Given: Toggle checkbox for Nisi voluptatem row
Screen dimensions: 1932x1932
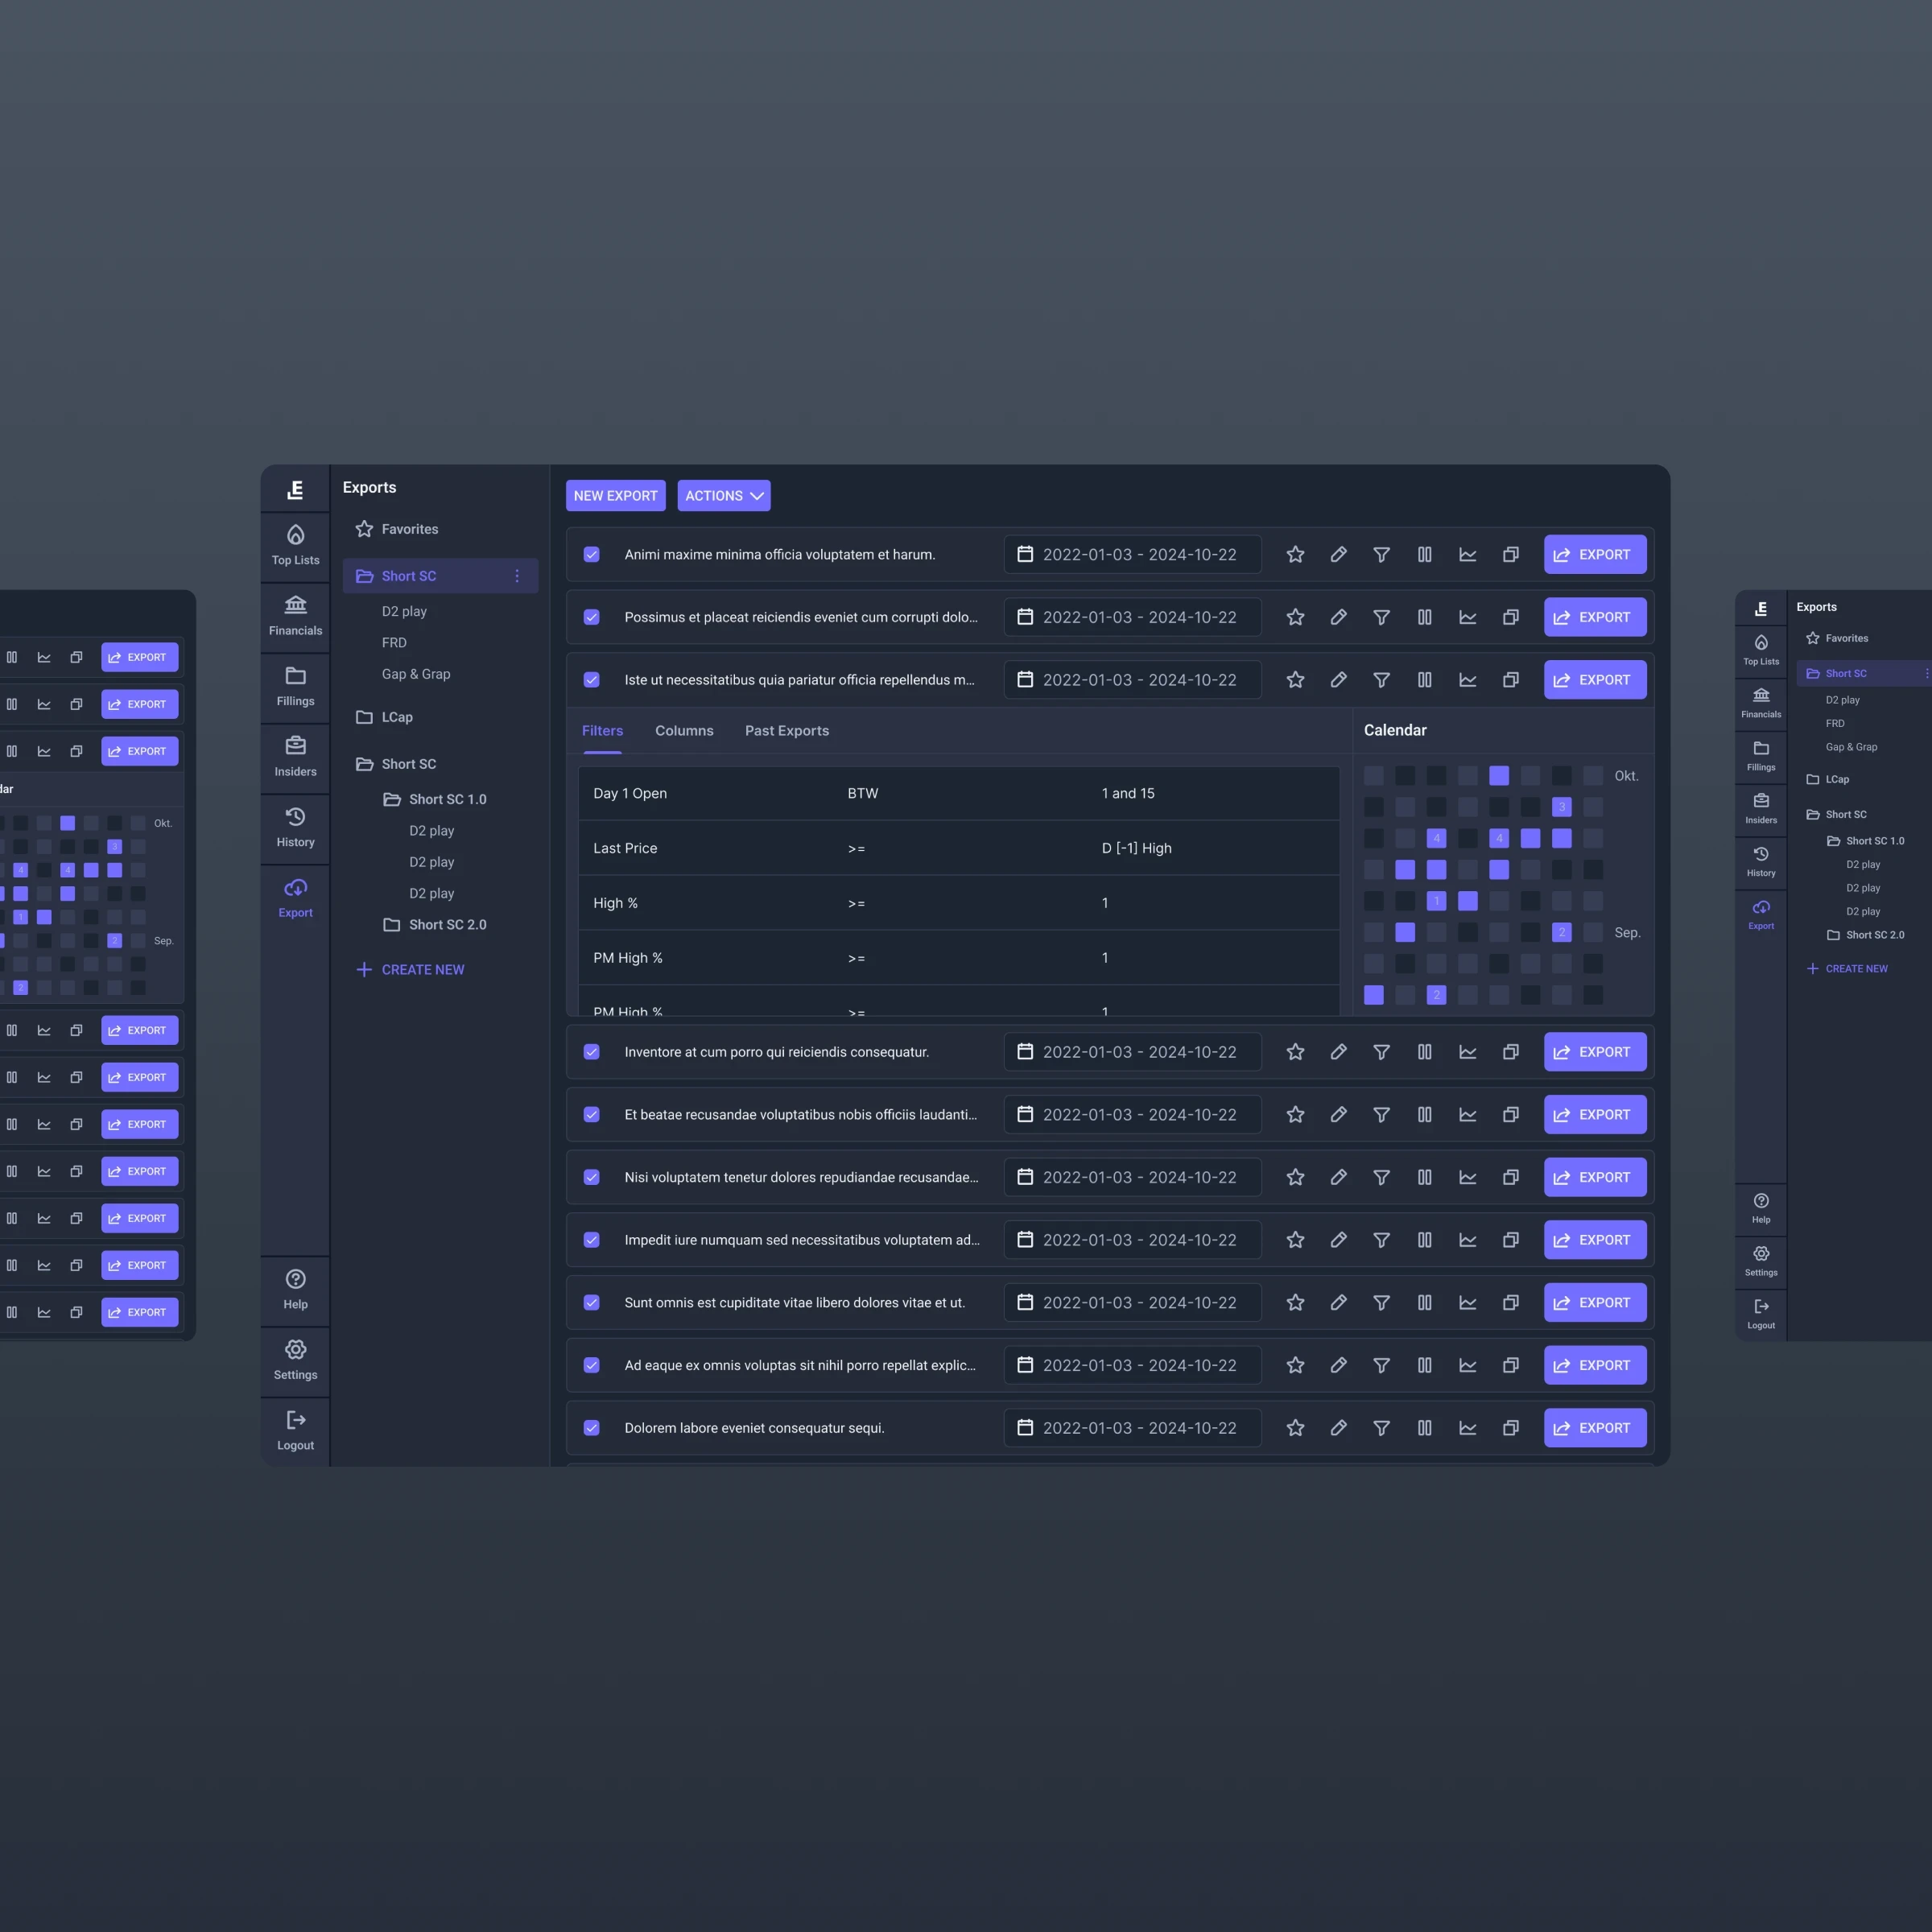Looking at the screenshot, I should [592, 1177].
